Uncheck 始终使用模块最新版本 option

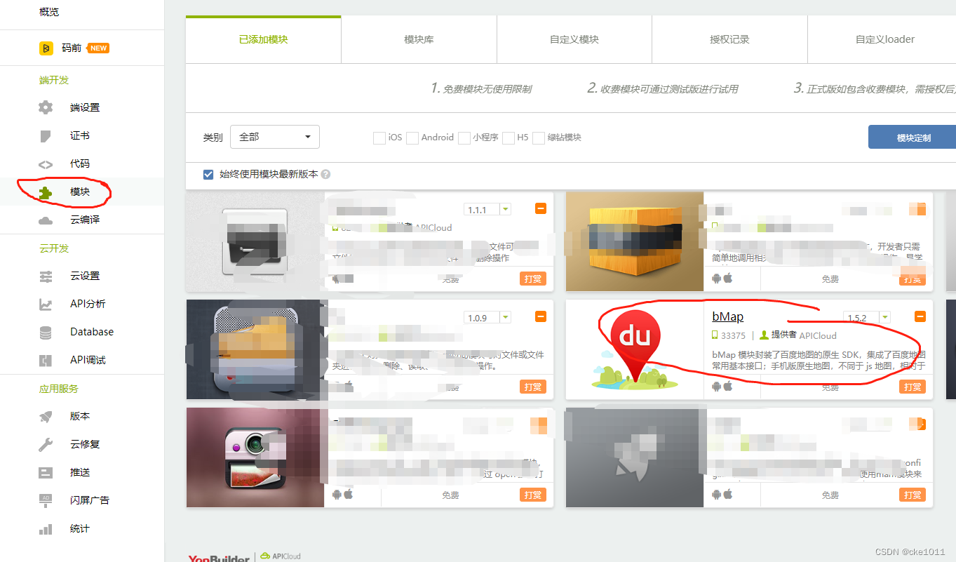coord(208,174)
